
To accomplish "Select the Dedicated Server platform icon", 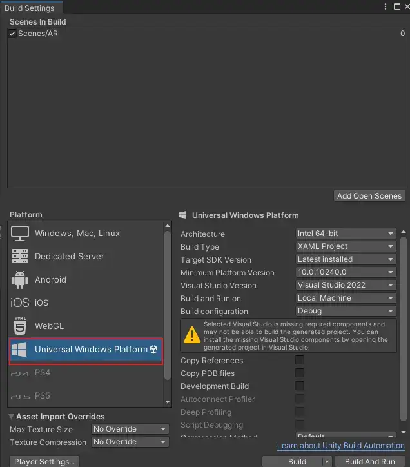I will [x=20, y=256].
